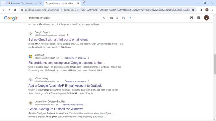
Task: Switch to the Gmail inbox tab
Action: pos(24,3)
